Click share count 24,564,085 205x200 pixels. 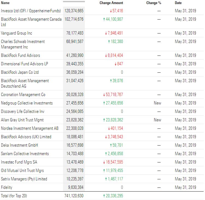(75, 112)
